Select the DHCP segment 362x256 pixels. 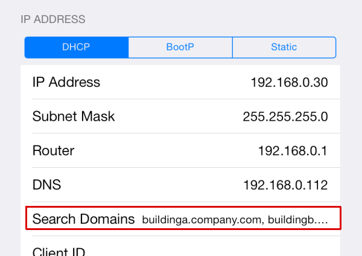click(76, 47)
